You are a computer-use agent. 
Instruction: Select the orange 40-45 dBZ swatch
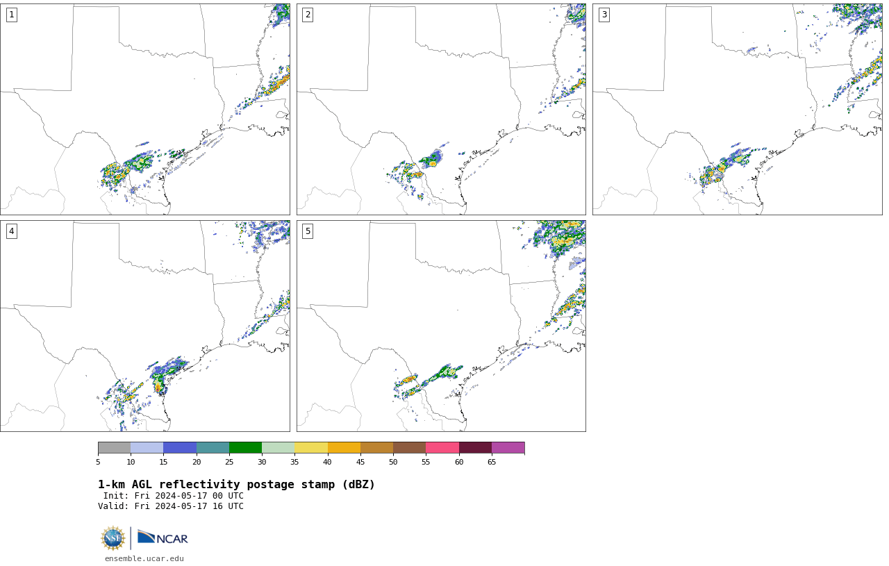344,447
